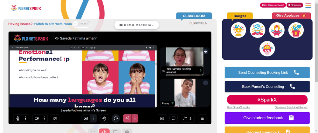
Task: Switch to the CURRICULUM tab
Action: tap(198, 23)
